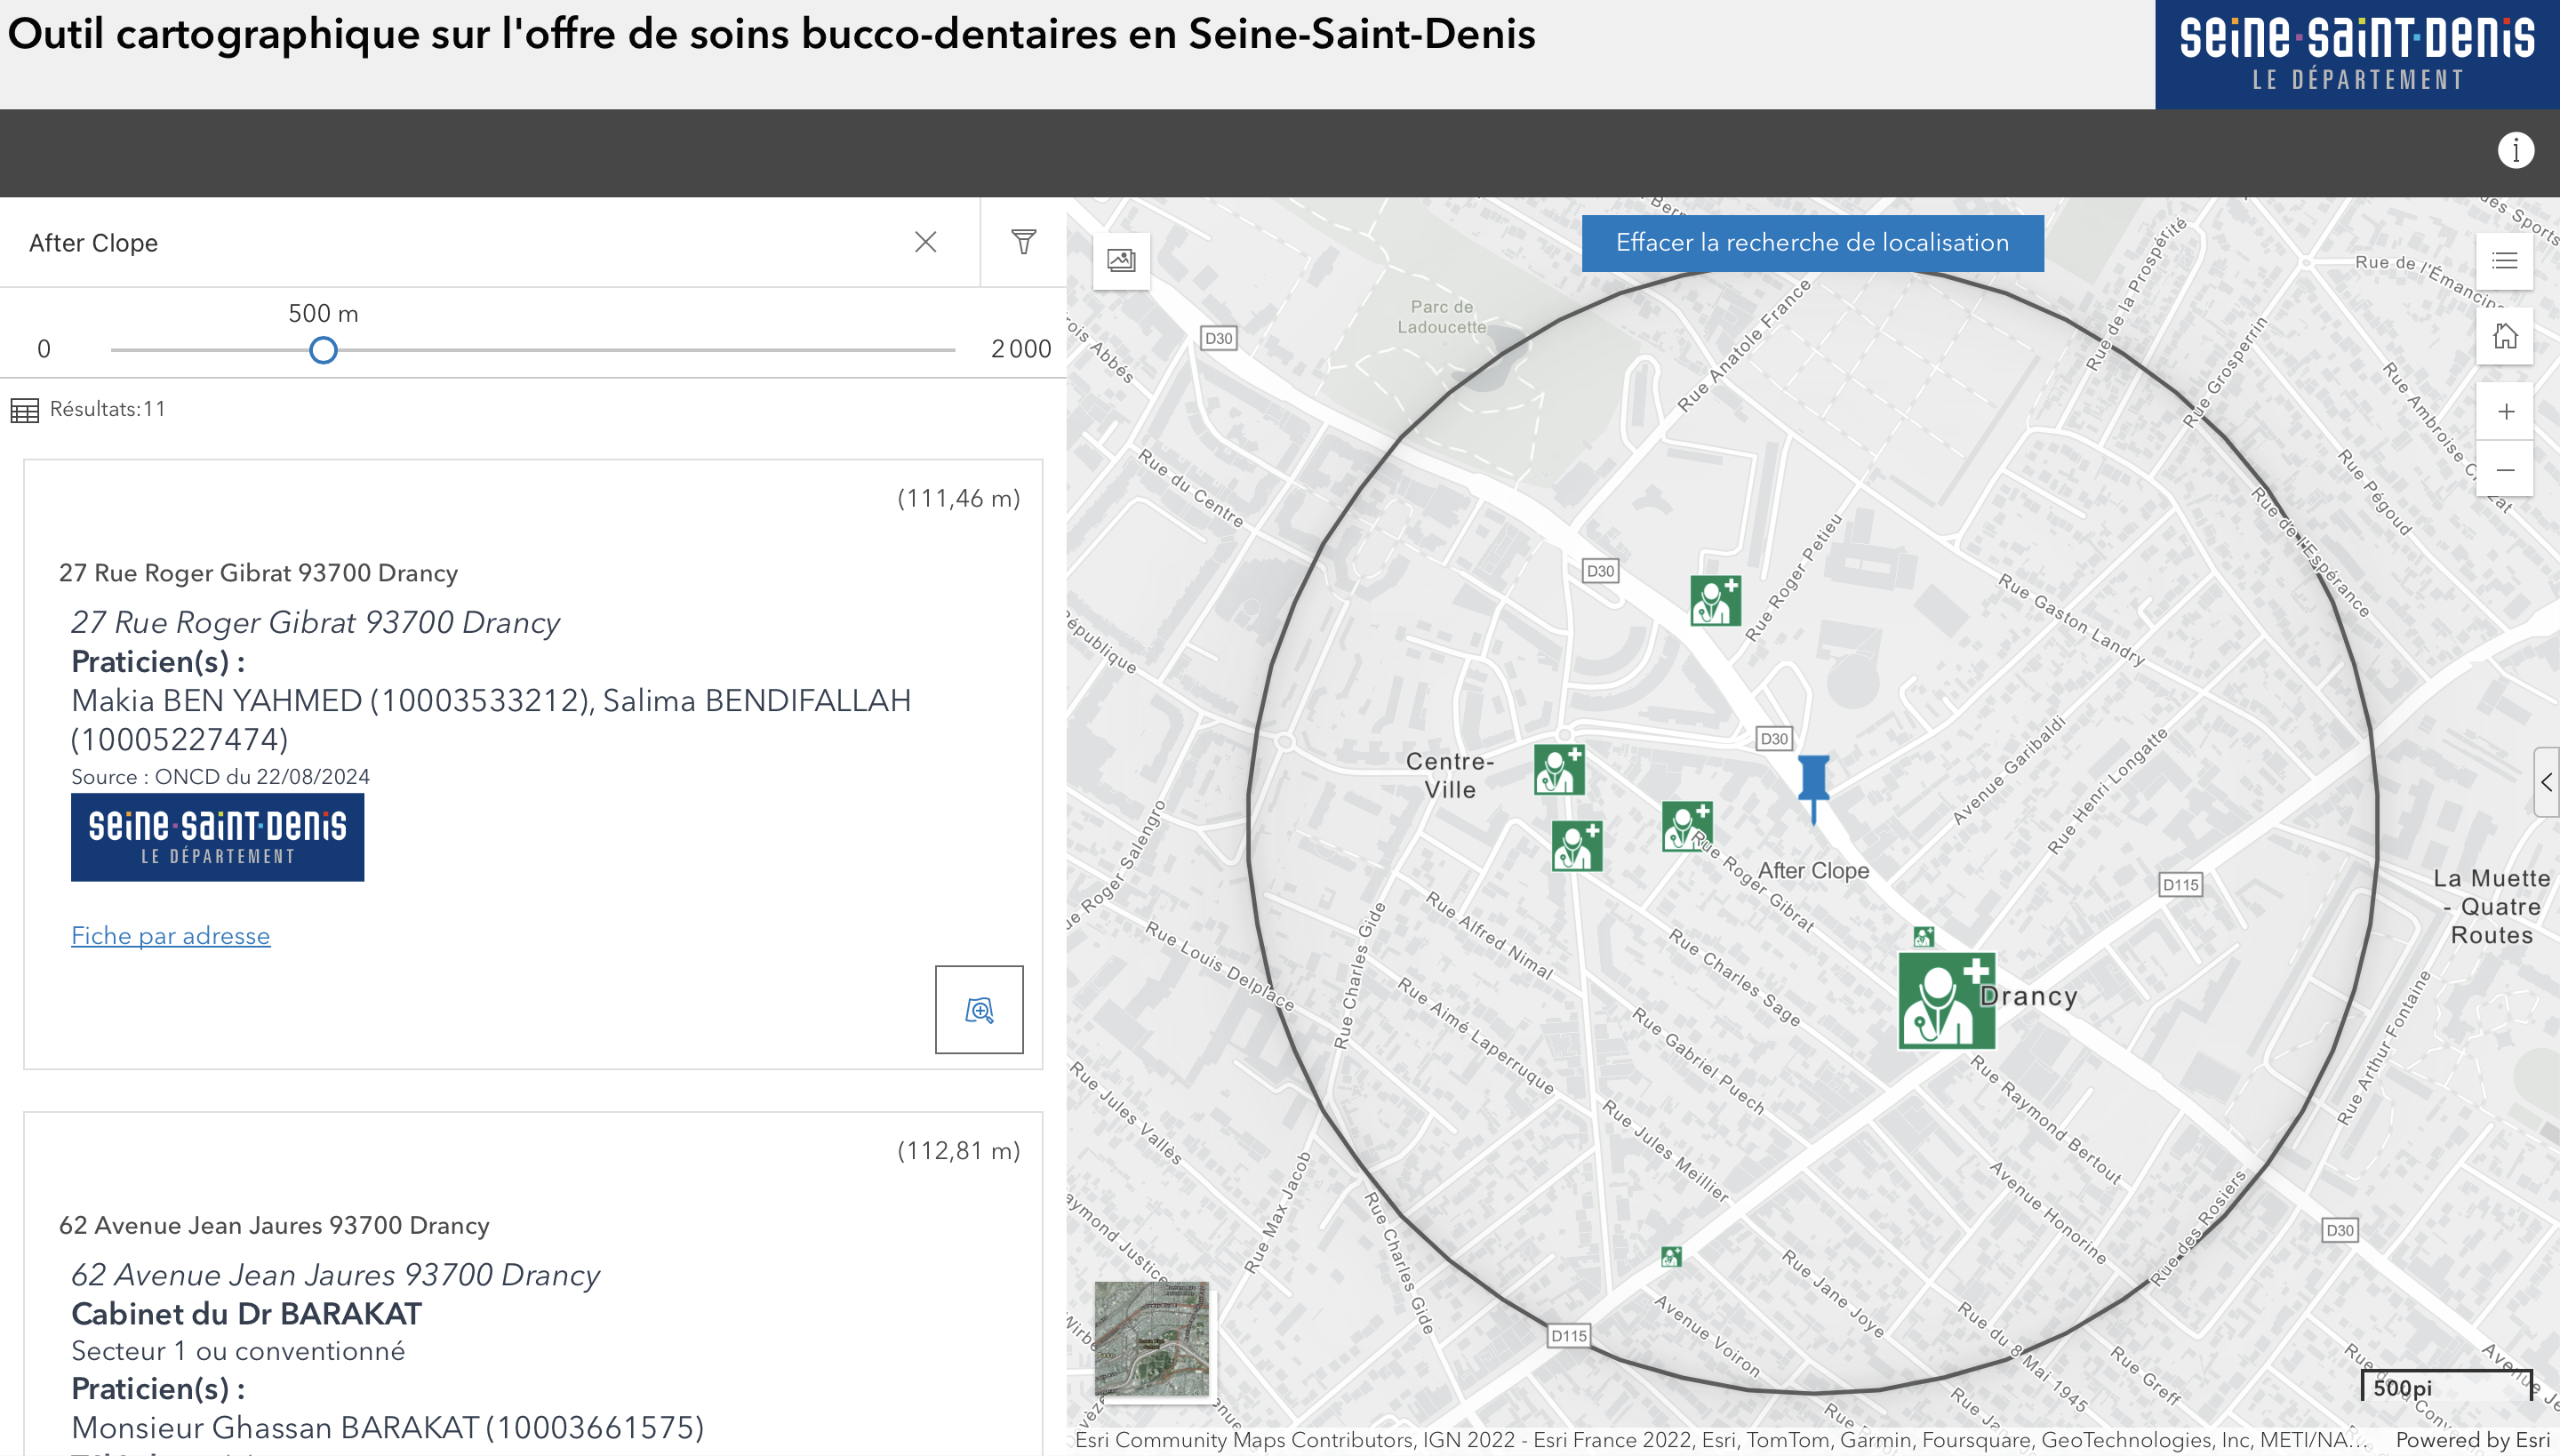Click Effacer la recherche de localisation
The height and width of the screenshot is (1456, 2560).
(1812, 243)
